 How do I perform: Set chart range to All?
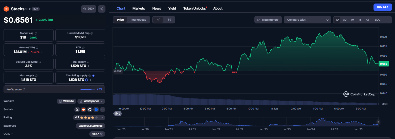pos(367,20)
